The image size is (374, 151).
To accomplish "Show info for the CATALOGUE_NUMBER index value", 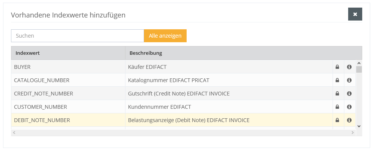I will point(349,80).
